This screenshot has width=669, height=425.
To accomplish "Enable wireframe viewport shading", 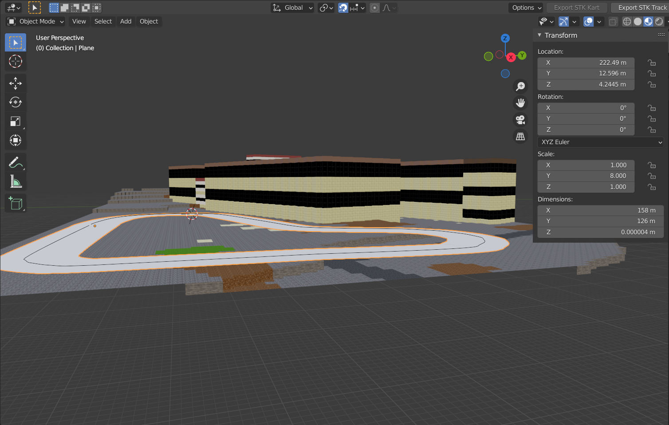I will click(627, 22).
